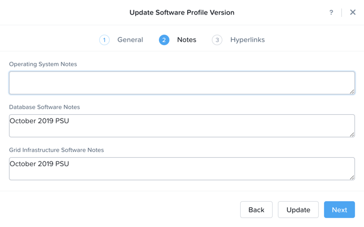Click resize handle of Database Software Notes box
The width and height of the screenshot is (364, 227).
pyautogui.click(x=352, y=134)
